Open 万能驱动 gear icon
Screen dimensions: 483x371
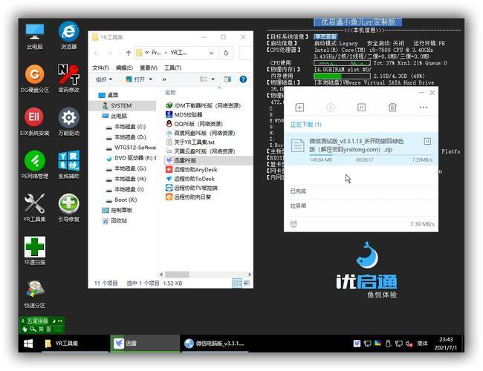(x=68, y=122)
